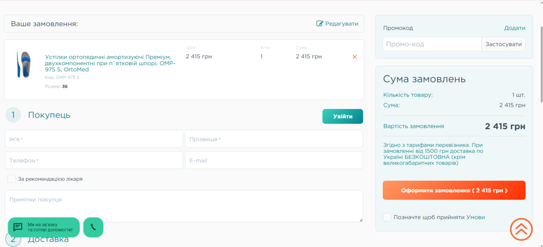This screenshot has height=247, width=543.
Task: Click the orange scroll-to-top arrow icon
Action: [x=521, y=229]
